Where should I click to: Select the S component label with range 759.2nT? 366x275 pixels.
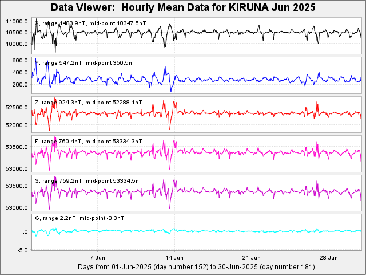click(x=89, y=181)
